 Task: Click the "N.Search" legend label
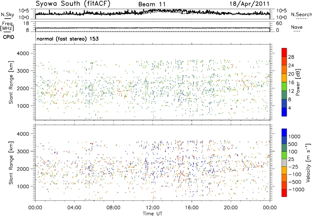[301, 14]
